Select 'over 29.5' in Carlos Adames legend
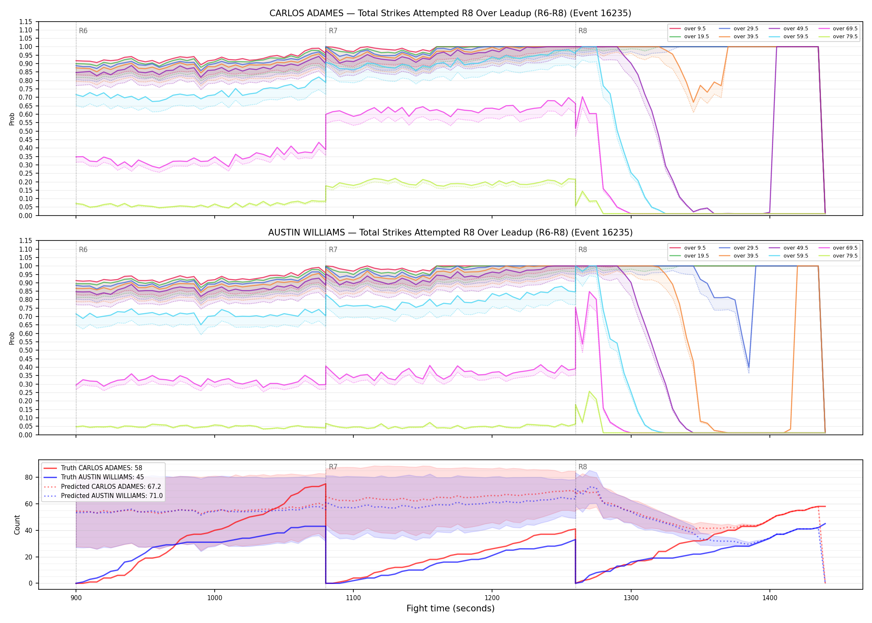This screenshot has height=623, width=872. 738,29
